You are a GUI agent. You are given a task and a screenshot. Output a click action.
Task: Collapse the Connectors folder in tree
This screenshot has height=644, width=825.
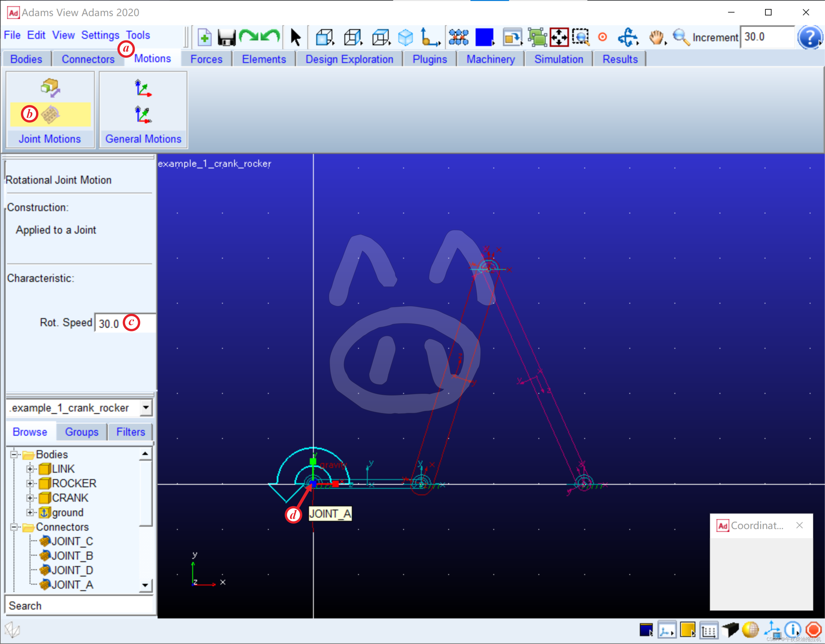pyautogui.click(x=14, y=527)
